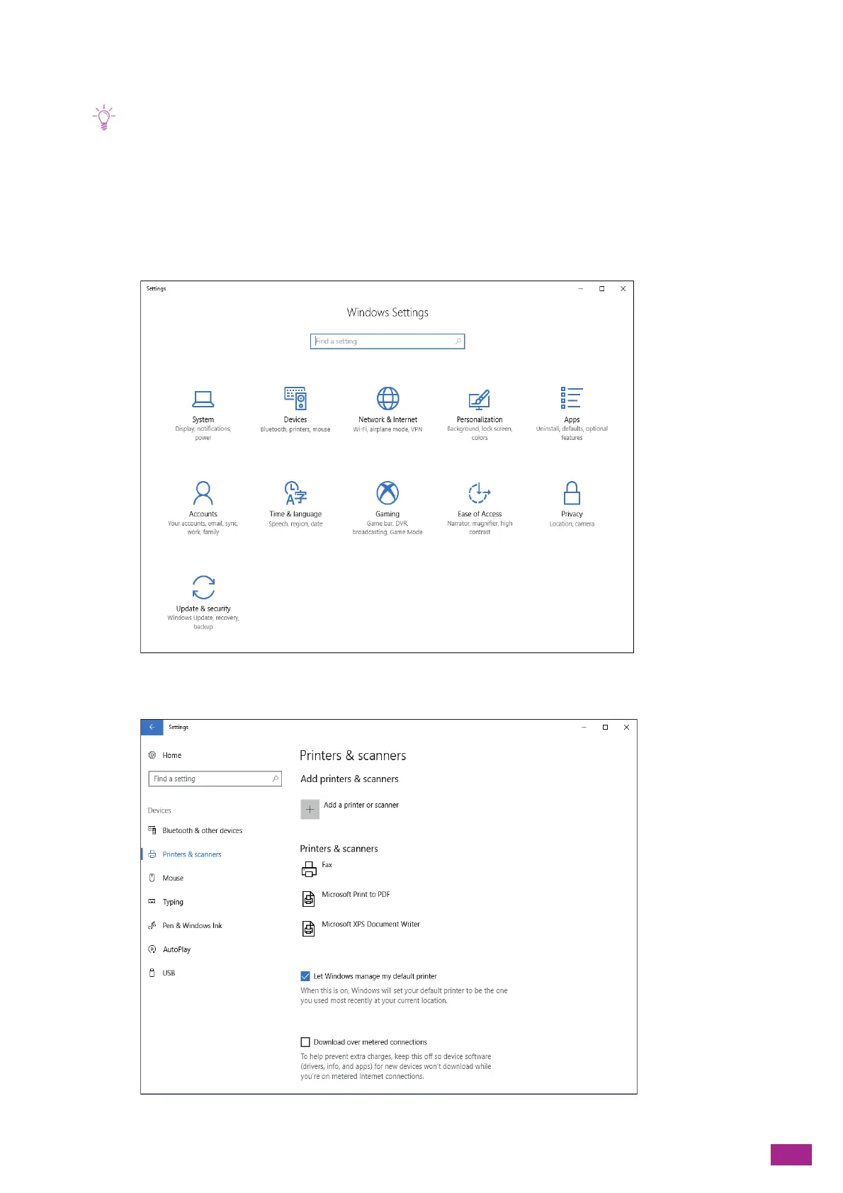Open the System settings tile
843x1193 pixels.
point(203,414)
